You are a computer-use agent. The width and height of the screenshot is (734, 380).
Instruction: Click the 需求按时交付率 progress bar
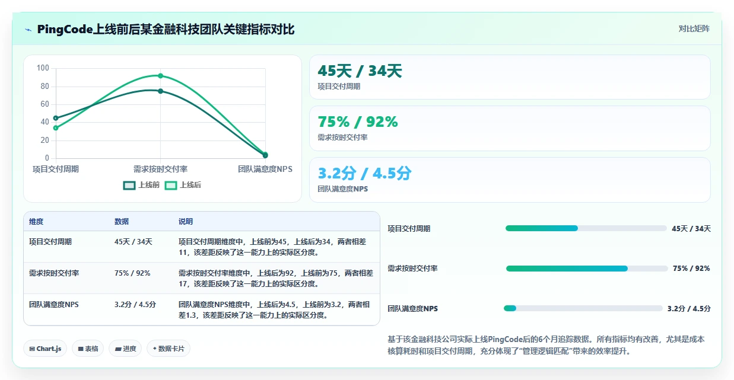pos(587,269)
